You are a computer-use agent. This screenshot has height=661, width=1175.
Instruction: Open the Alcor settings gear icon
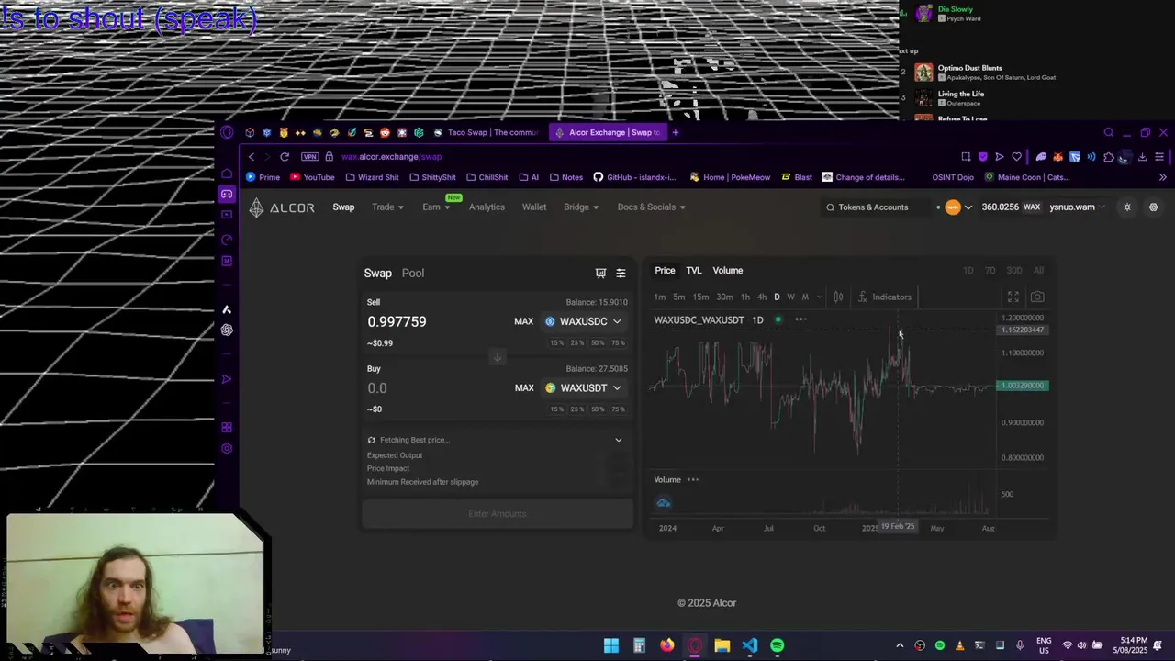point(1154,207)
